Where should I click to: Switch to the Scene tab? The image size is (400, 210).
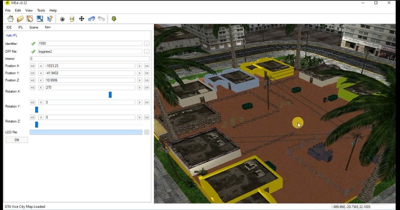[x=33, y=27]
